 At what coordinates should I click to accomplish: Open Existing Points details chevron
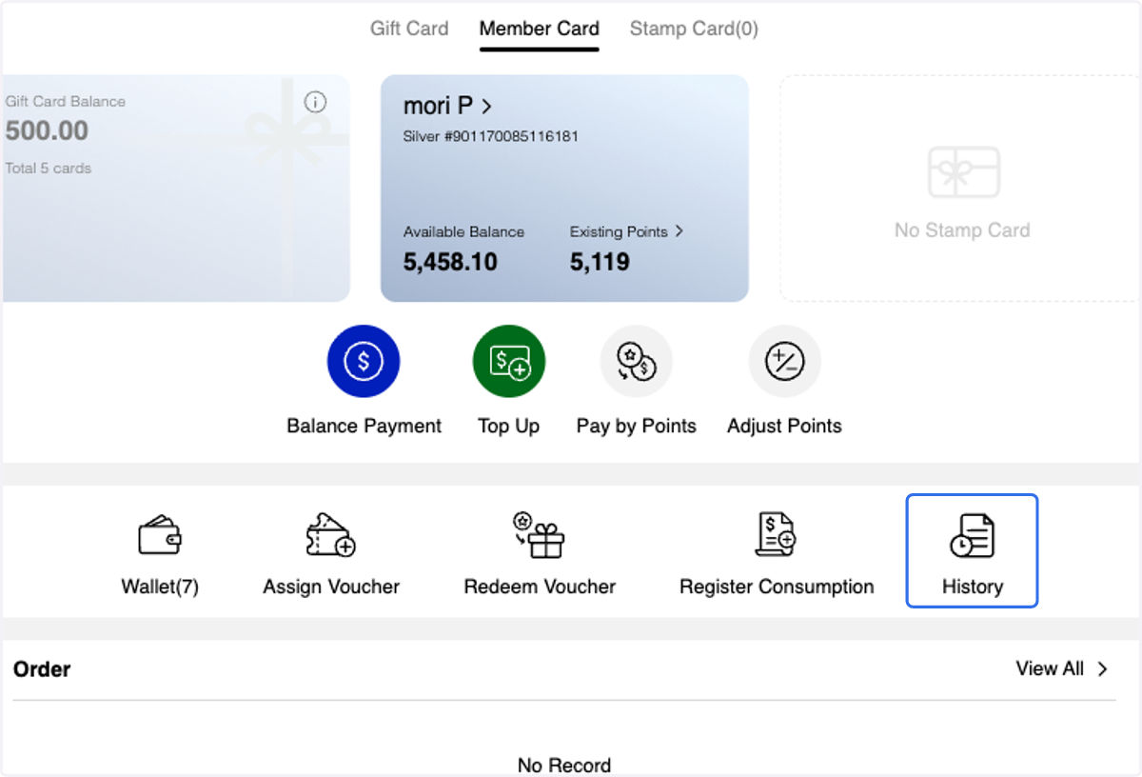[679, 230]
